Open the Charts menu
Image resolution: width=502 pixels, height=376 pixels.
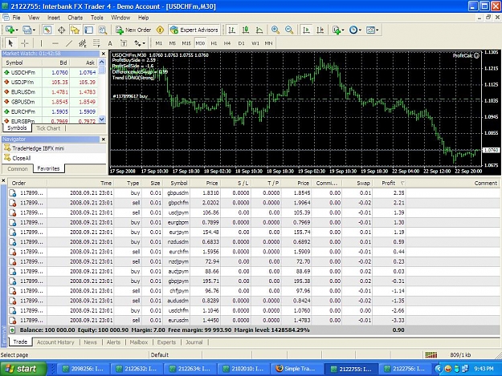(76, 18)
